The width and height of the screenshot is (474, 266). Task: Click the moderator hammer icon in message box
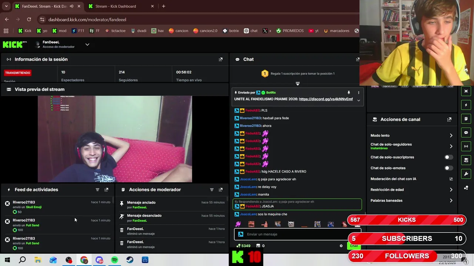click(x=241, y=234)
